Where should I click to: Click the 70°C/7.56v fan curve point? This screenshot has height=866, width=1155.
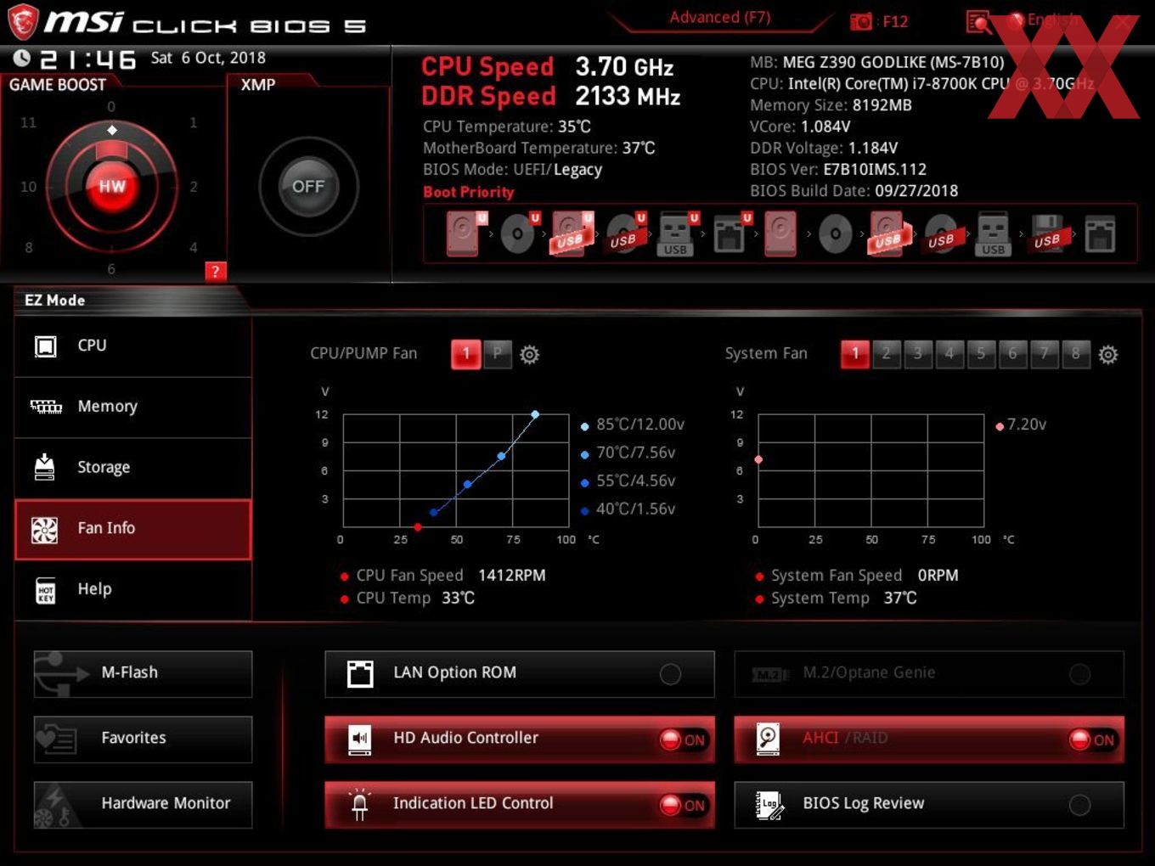[x=501, y=456]
